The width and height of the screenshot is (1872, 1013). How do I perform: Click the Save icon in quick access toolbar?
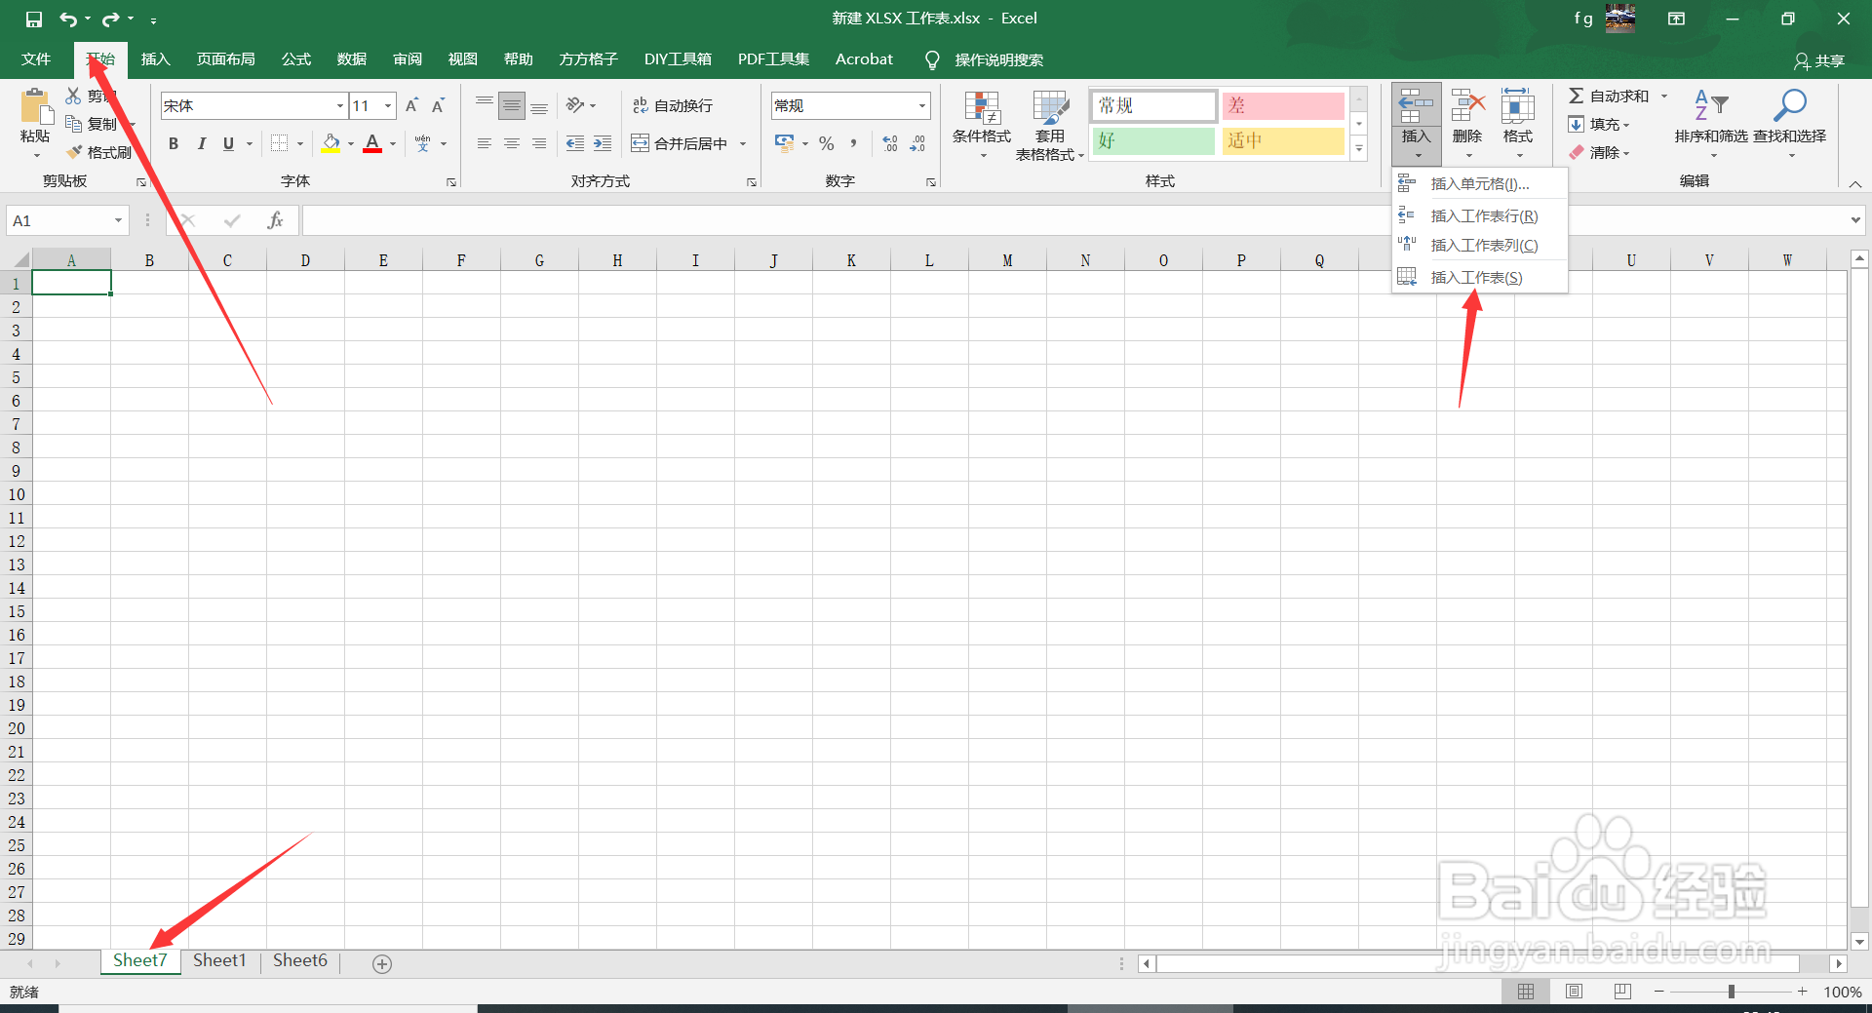point(34,19)
